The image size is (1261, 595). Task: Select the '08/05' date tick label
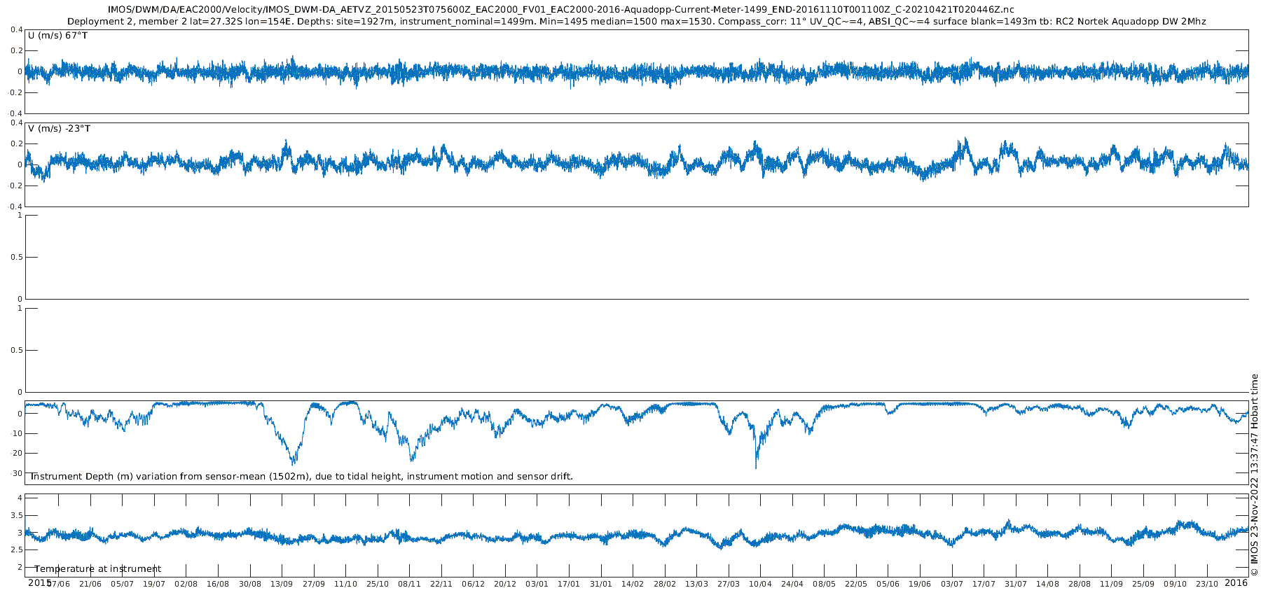824,584
